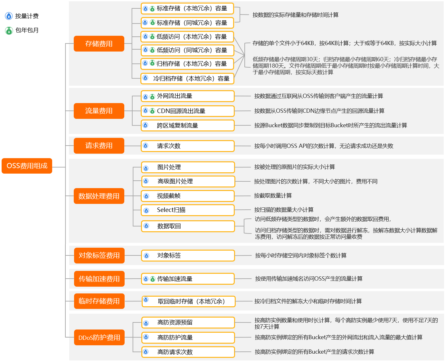Image resolution: width=445 pixels, height=363 pixels.
Task: Click description 按冷归档文件的解冻大小和临时存储时间计算
Action: (308, 301)
